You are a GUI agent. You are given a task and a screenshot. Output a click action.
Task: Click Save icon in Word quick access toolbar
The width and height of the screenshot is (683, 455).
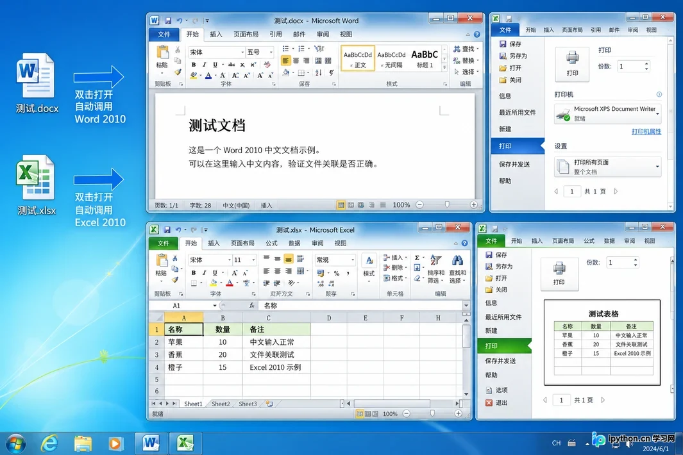point(167,21)
